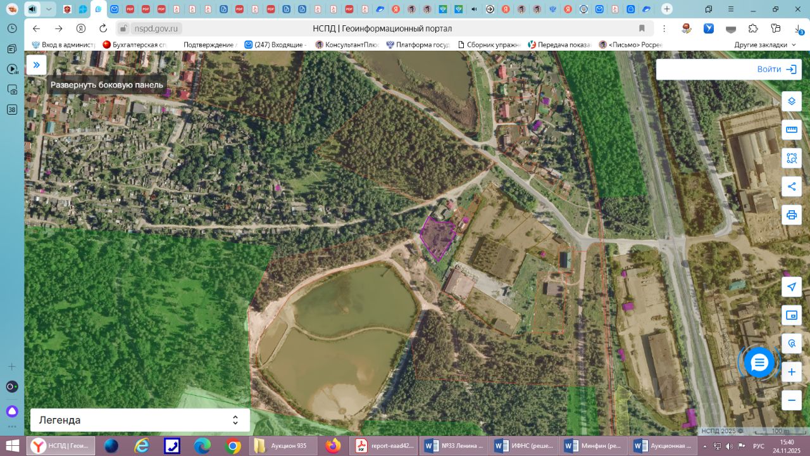Open bookmark Бухгалтерская сп
This screenshot has height=456, width=810.
[135, 45]
